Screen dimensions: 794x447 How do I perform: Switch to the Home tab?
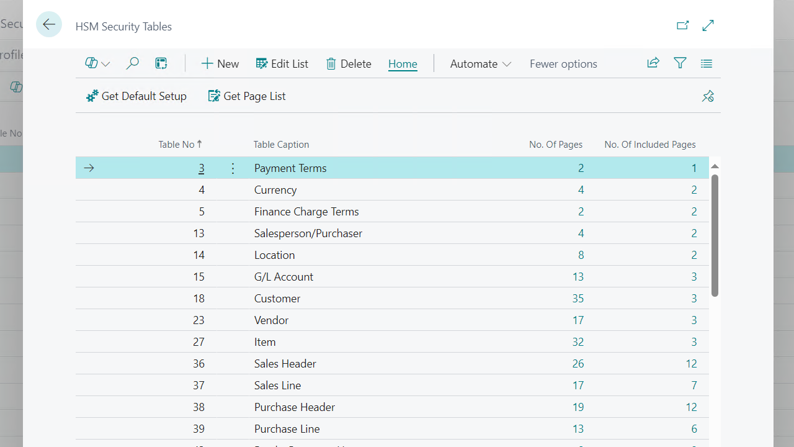tap(403, 64)
